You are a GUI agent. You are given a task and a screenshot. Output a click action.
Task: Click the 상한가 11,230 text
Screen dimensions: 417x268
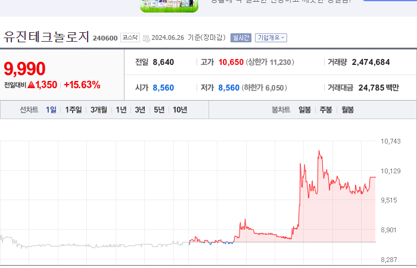pos(270,62)
